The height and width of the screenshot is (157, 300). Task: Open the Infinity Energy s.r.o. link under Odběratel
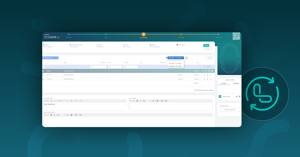tap(48, 47)
